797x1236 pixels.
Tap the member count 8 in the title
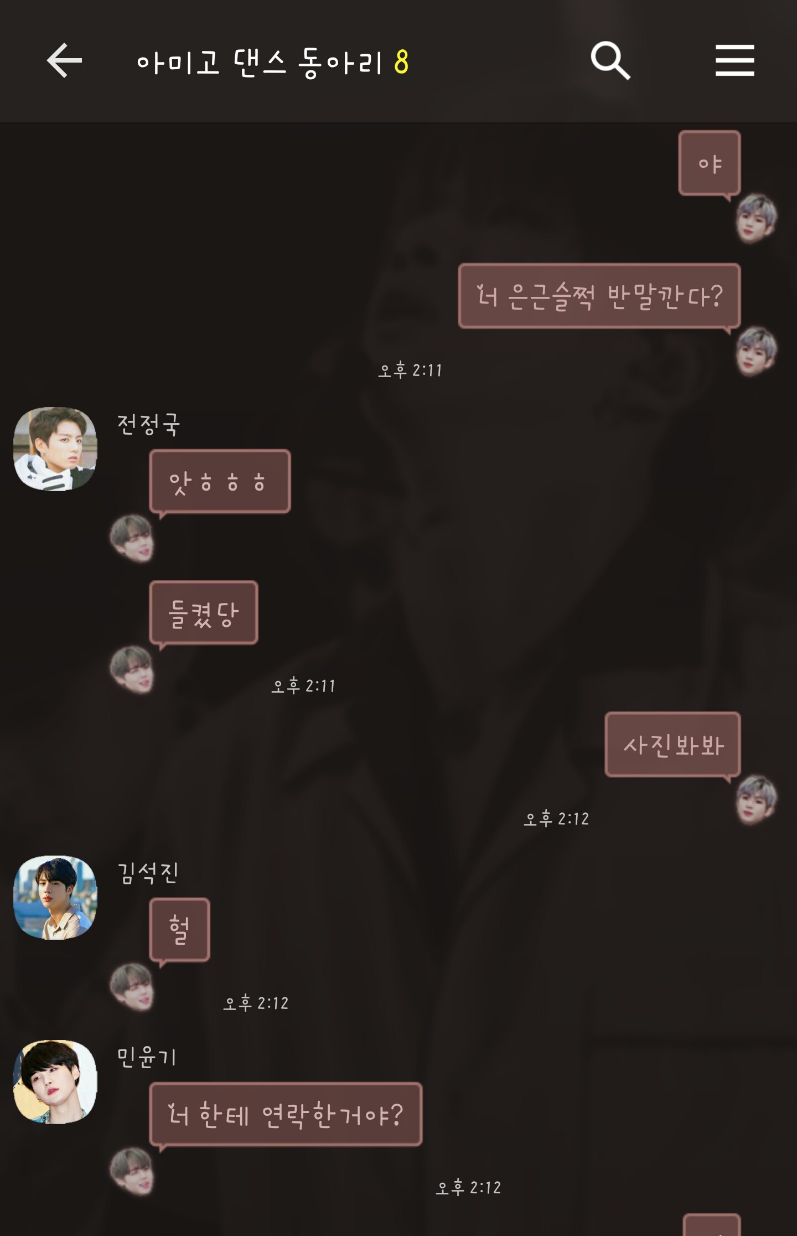(x=401, y=62)
